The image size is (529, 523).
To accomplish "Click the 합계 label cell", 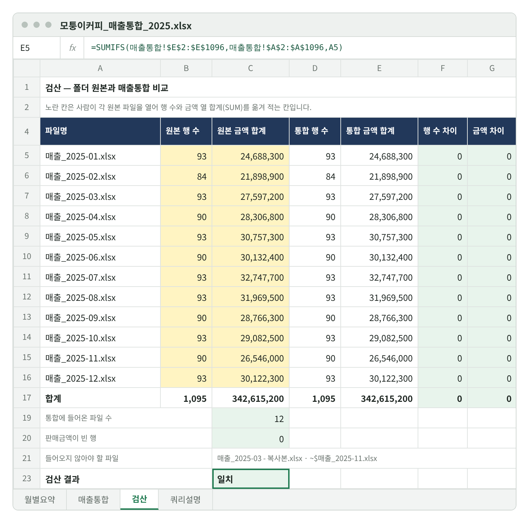I will coord(100,398).
